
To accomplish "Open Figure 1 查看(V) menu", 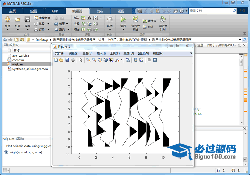I will pos(87,54).
